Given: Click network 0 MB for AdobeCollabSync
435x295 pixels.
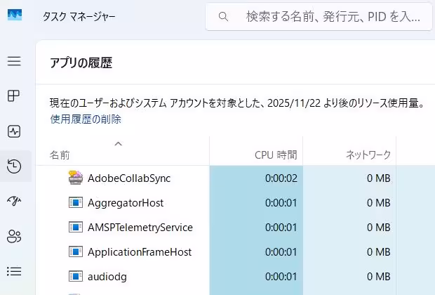Looking at the screenshot, I should click(x=378, y=178).
